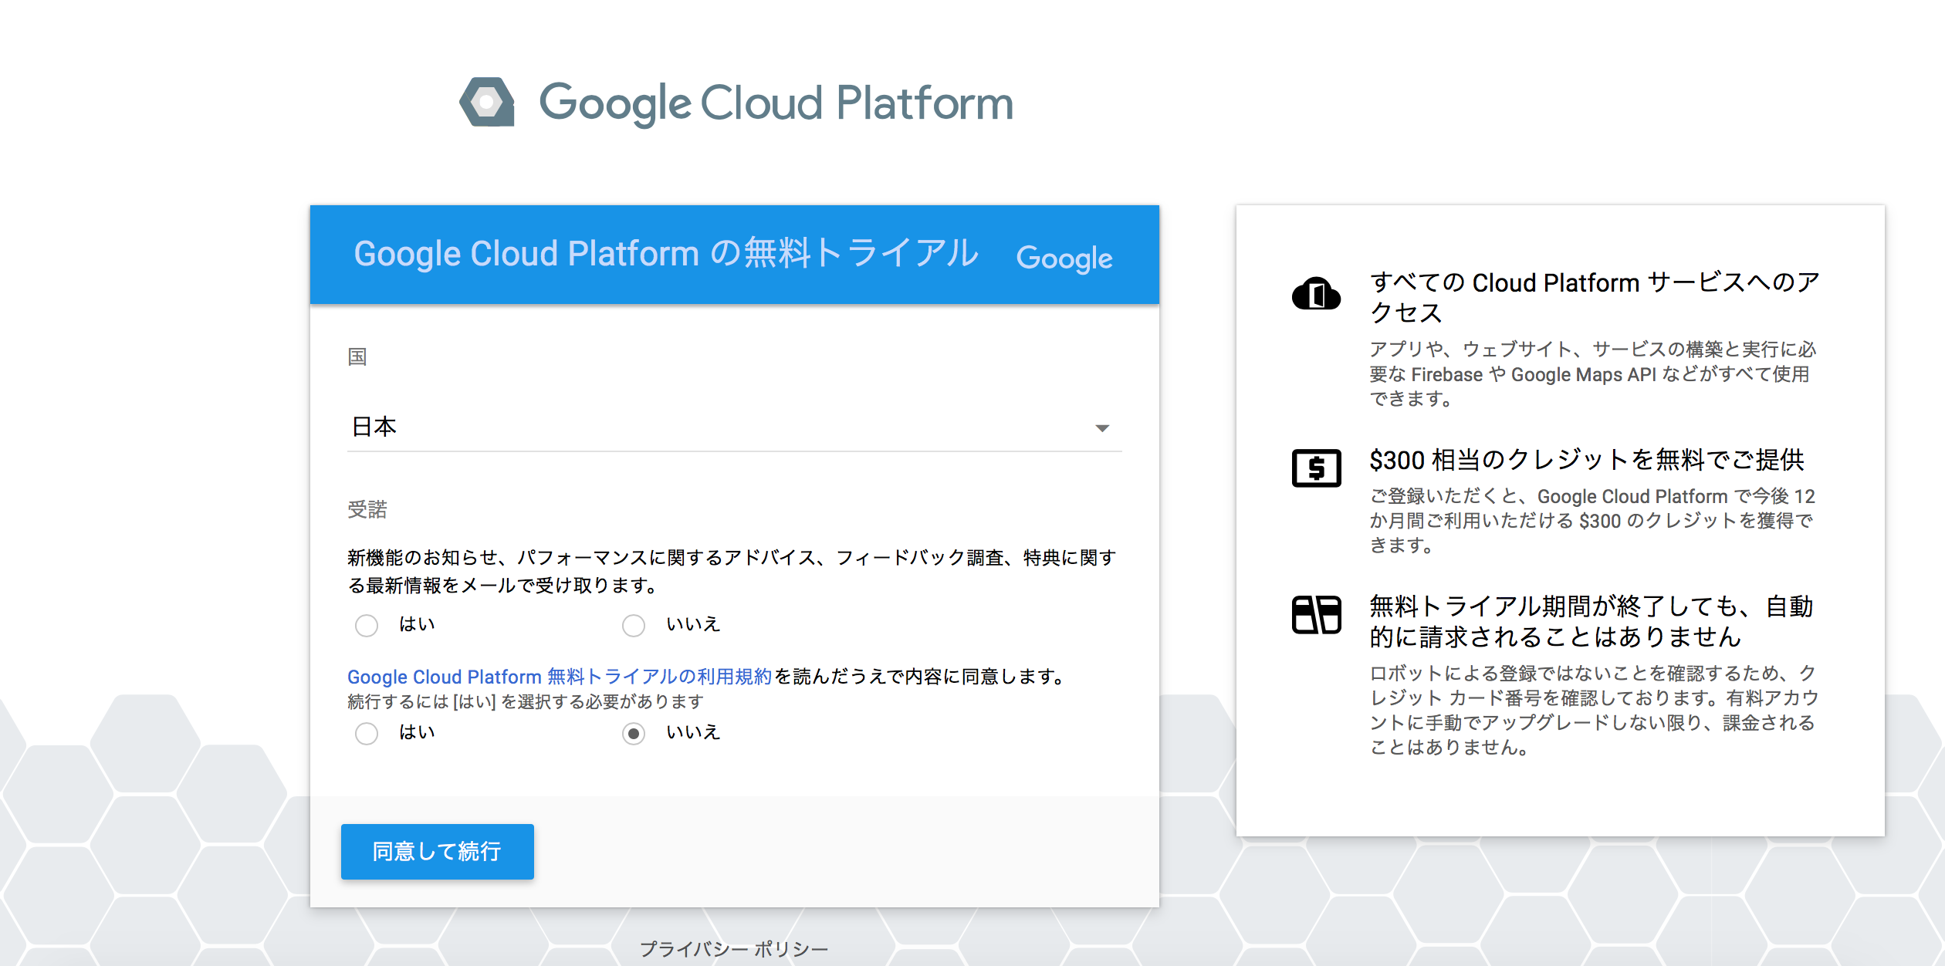
Task: Click the すべての Cloud Platform サービス heading
Action: 1595,297
